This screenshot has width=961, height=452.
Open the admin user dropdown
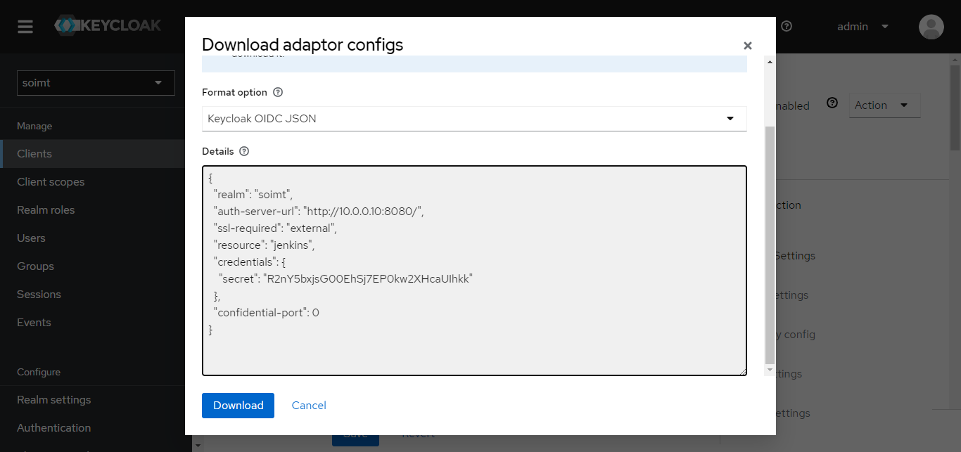pyautogui.click(x=863, y=27)
